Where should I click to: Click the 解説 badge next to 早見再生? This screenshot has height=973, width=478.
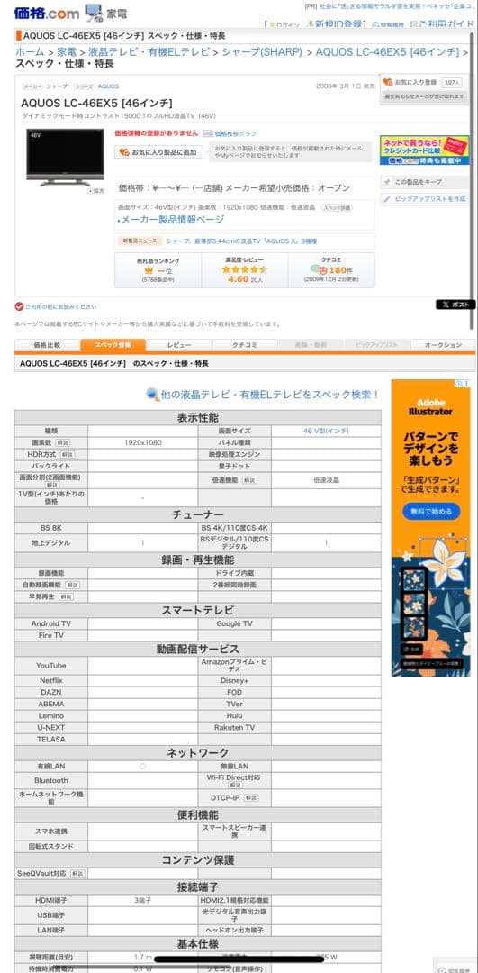coord(66,596)
